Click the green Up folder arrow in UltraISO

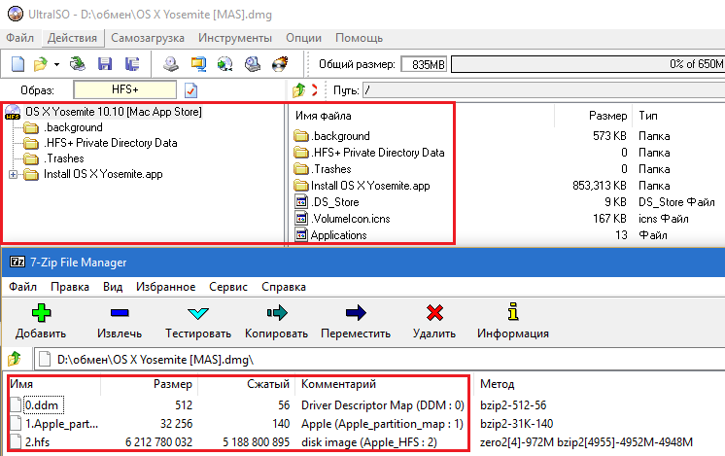click(299, 90)
